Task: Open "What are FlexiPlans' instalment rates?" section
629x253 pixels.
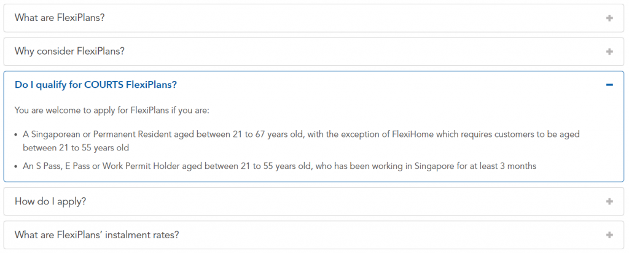Action: point(96,235)
